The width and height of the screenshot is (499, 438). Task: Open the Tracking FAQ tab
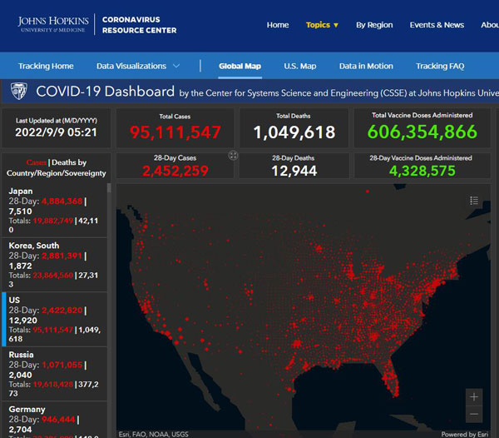coord(440,66)
